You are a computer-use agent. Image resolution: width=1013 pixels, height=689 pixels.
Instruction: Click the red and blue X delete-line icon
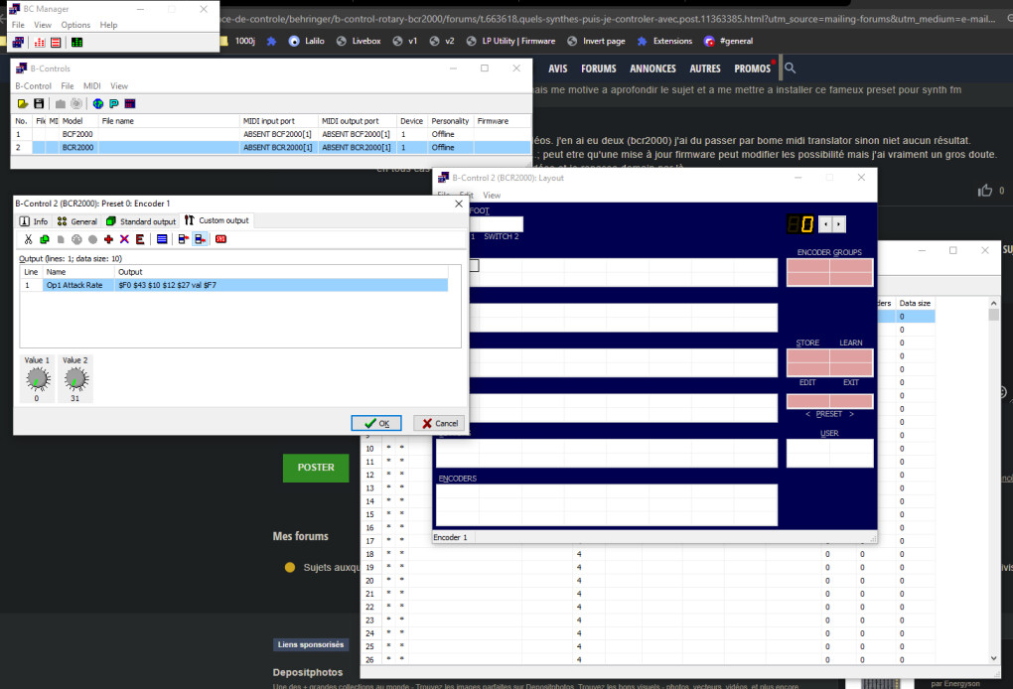pos(125,239)
